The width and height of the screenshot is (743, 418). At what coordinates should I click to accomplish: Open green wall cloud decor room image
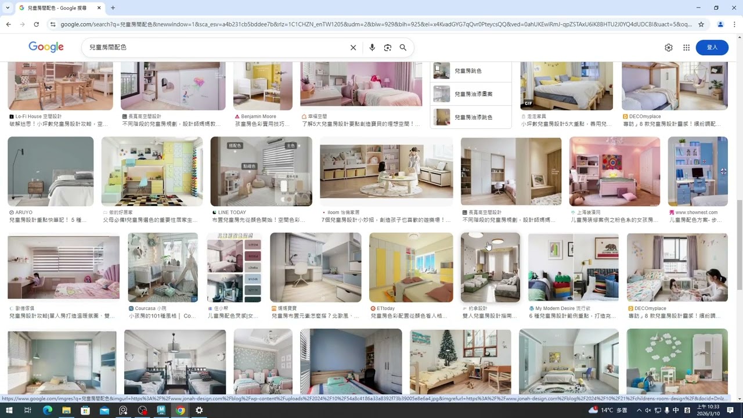coord(677,362)
